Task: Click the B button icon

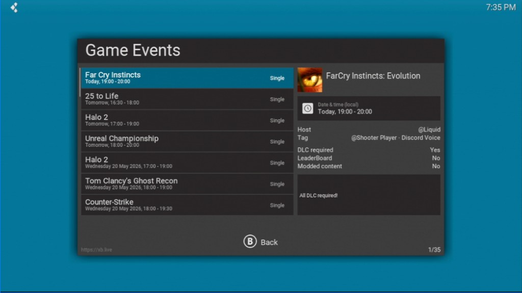Action: [x=250, y=242]
